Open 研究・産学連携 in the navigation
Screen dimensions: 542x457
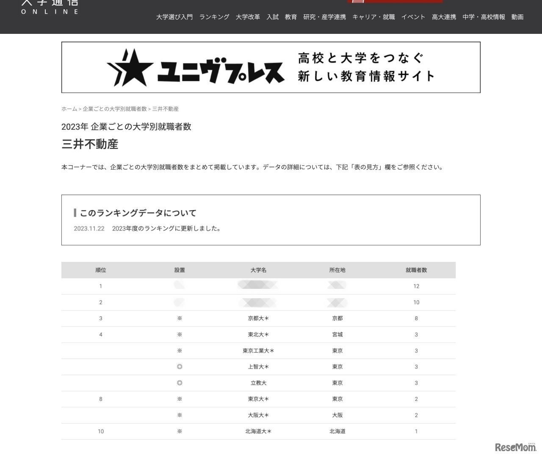tap(324, 17)
